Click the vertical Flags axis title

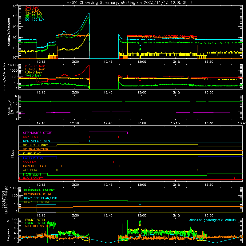(13, 153)
